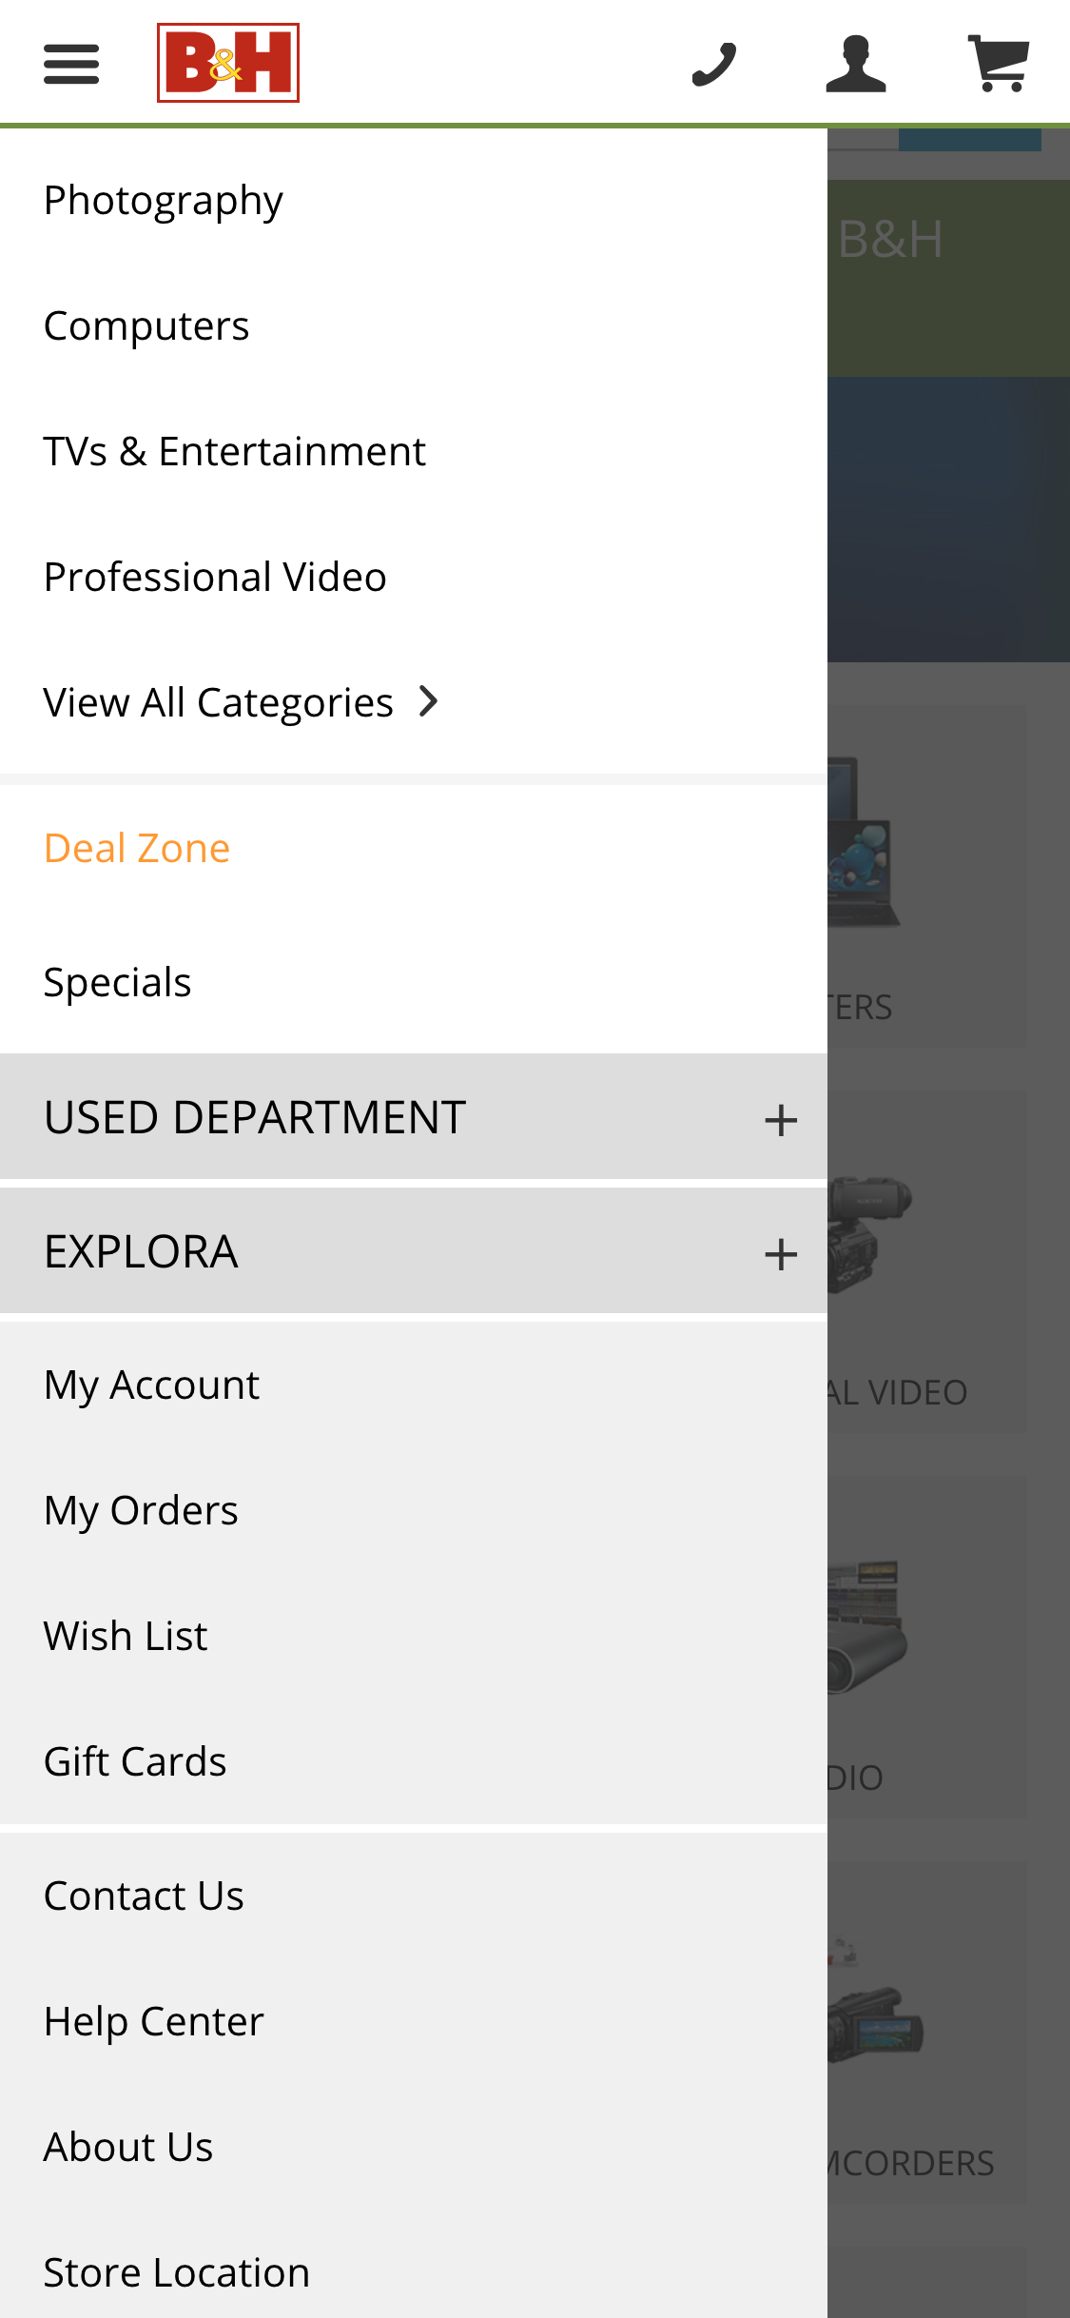Select the Computers category
Image resolution: width=1070 pixels, height=2318 pixels.
[x=146, y=324]
